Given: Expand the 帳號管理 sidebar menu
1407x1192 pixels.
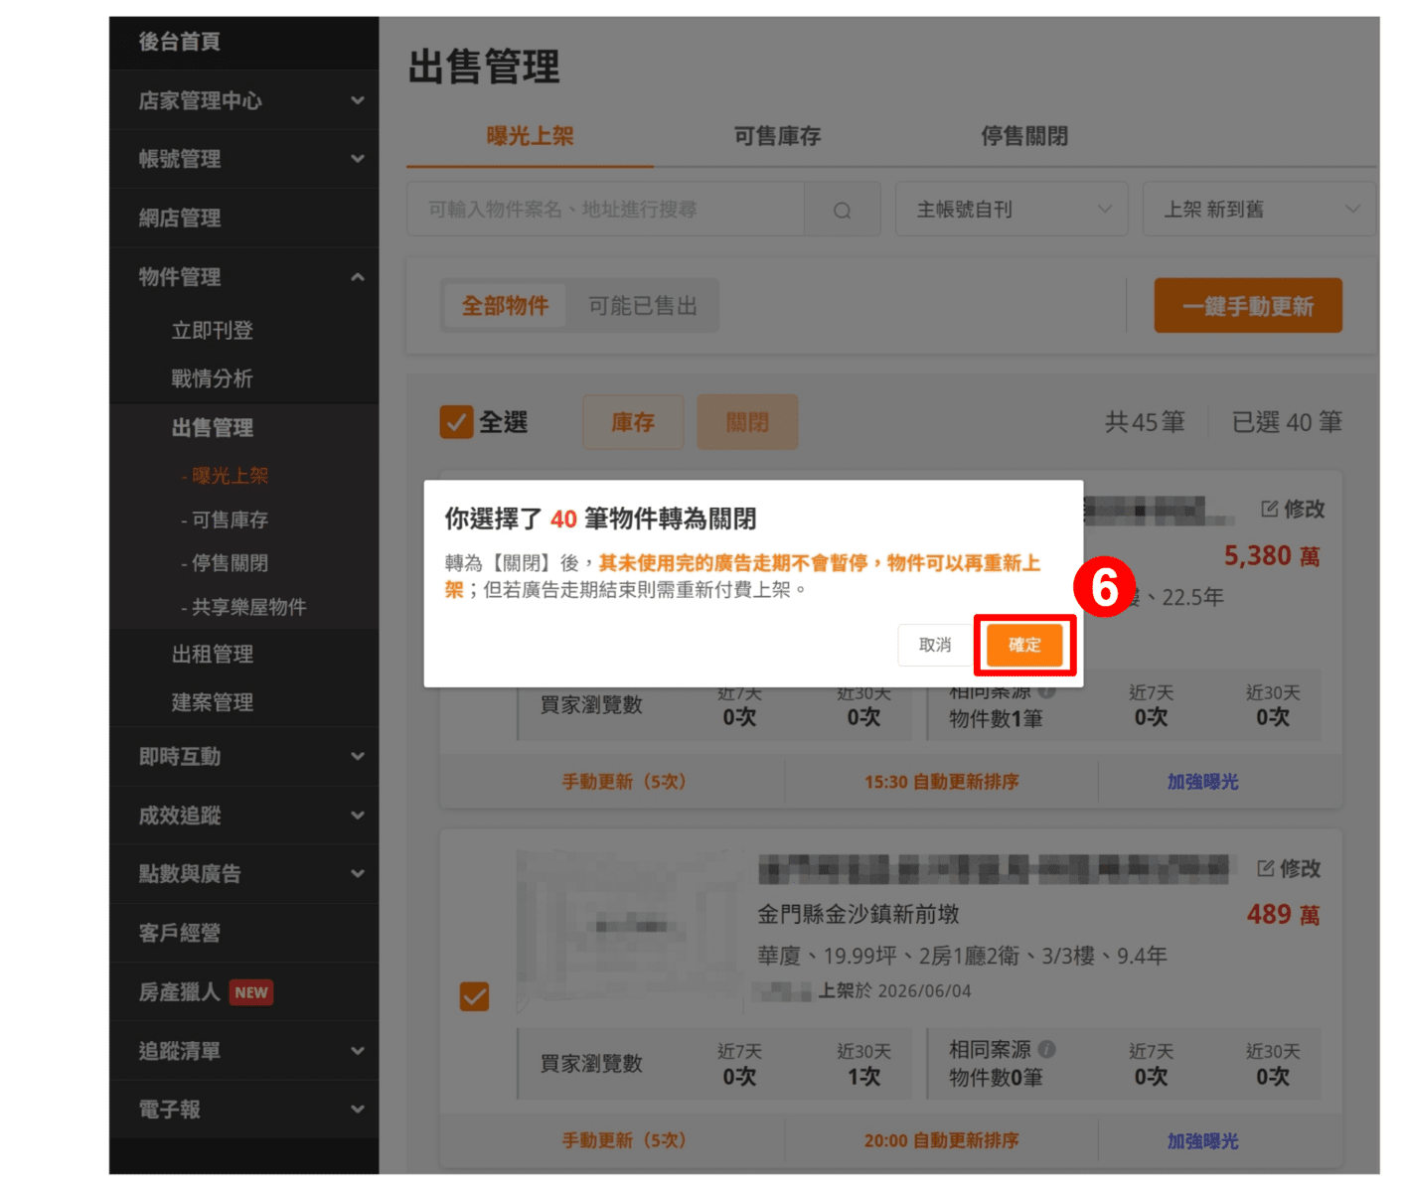Looking at the screenshot, I should [243, 159].
